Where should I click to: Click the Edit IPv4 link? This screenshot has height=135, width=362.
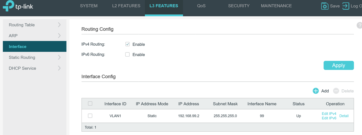coord(329,114)
